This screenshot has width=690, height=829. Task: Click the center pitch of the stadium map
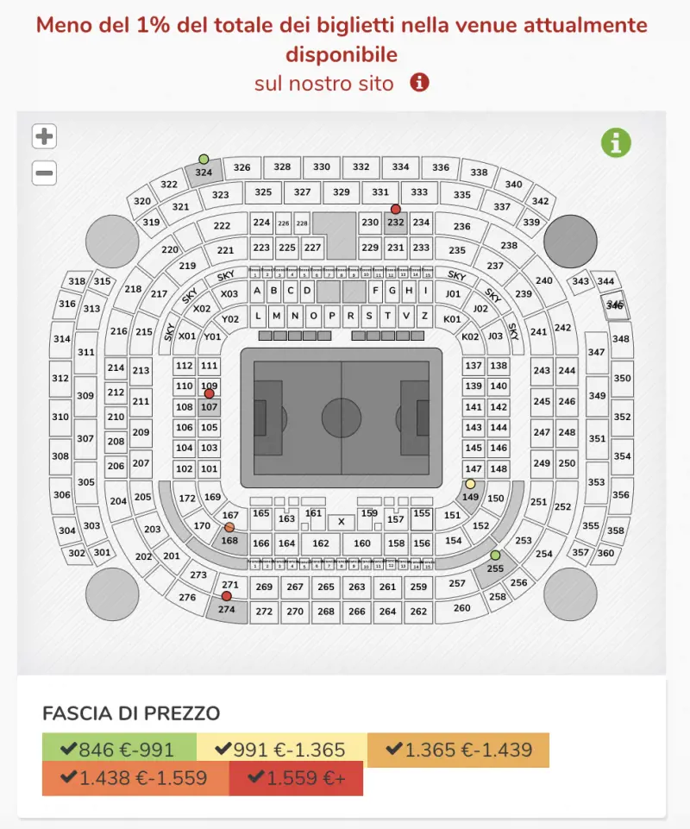pos(342,418)
